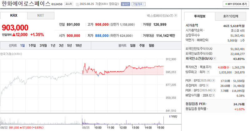
Task: Show the 주봉 weekly candle chart
Action: 142,46
